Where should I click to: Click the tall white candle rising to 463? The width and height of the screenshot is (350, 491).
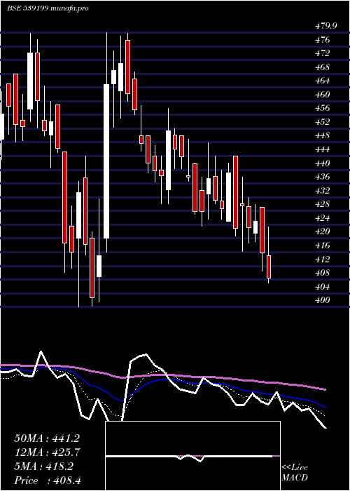pyautogui.click(x=106, y=161)
